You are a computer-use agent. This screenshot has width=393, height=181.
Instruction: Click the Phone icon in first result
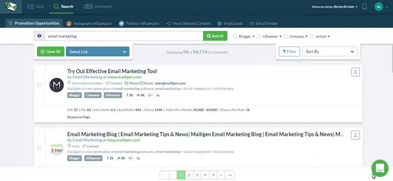[126, 83]
